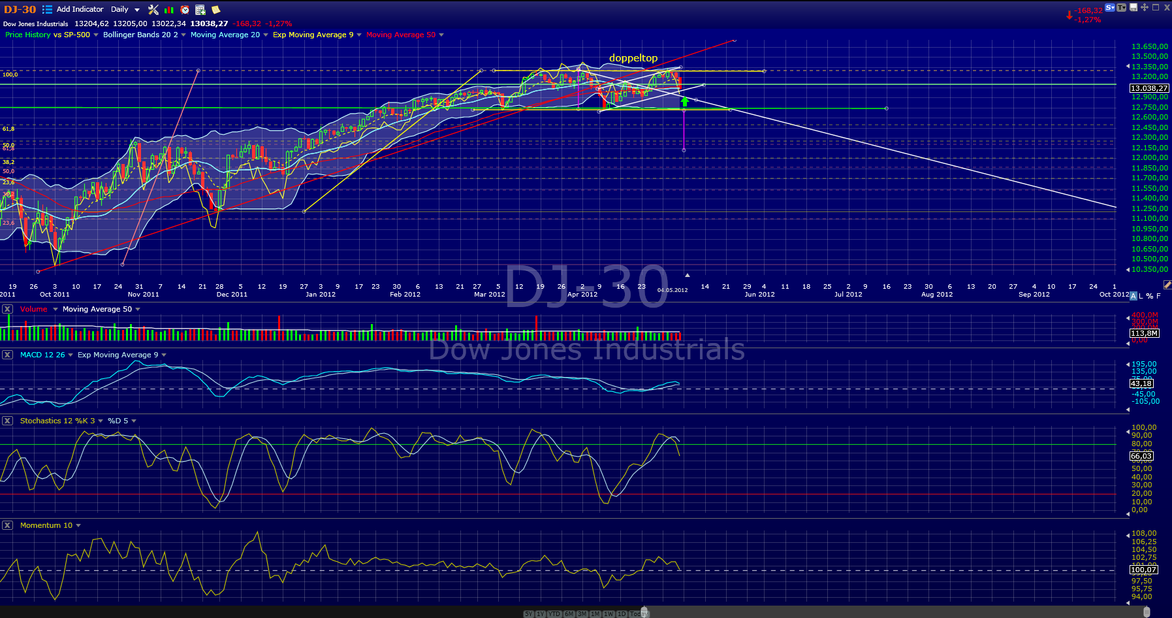The image size is (1172, 618).
Task: Remove the Stochastics pane with its X box
Action: pos(7,421)
